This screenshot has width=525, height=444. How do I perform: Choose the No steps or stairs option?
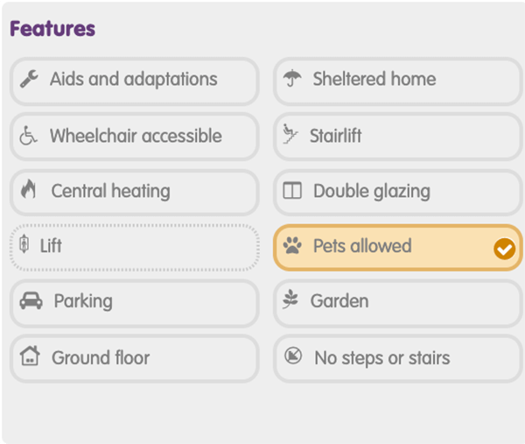click(x=398, y=358)
